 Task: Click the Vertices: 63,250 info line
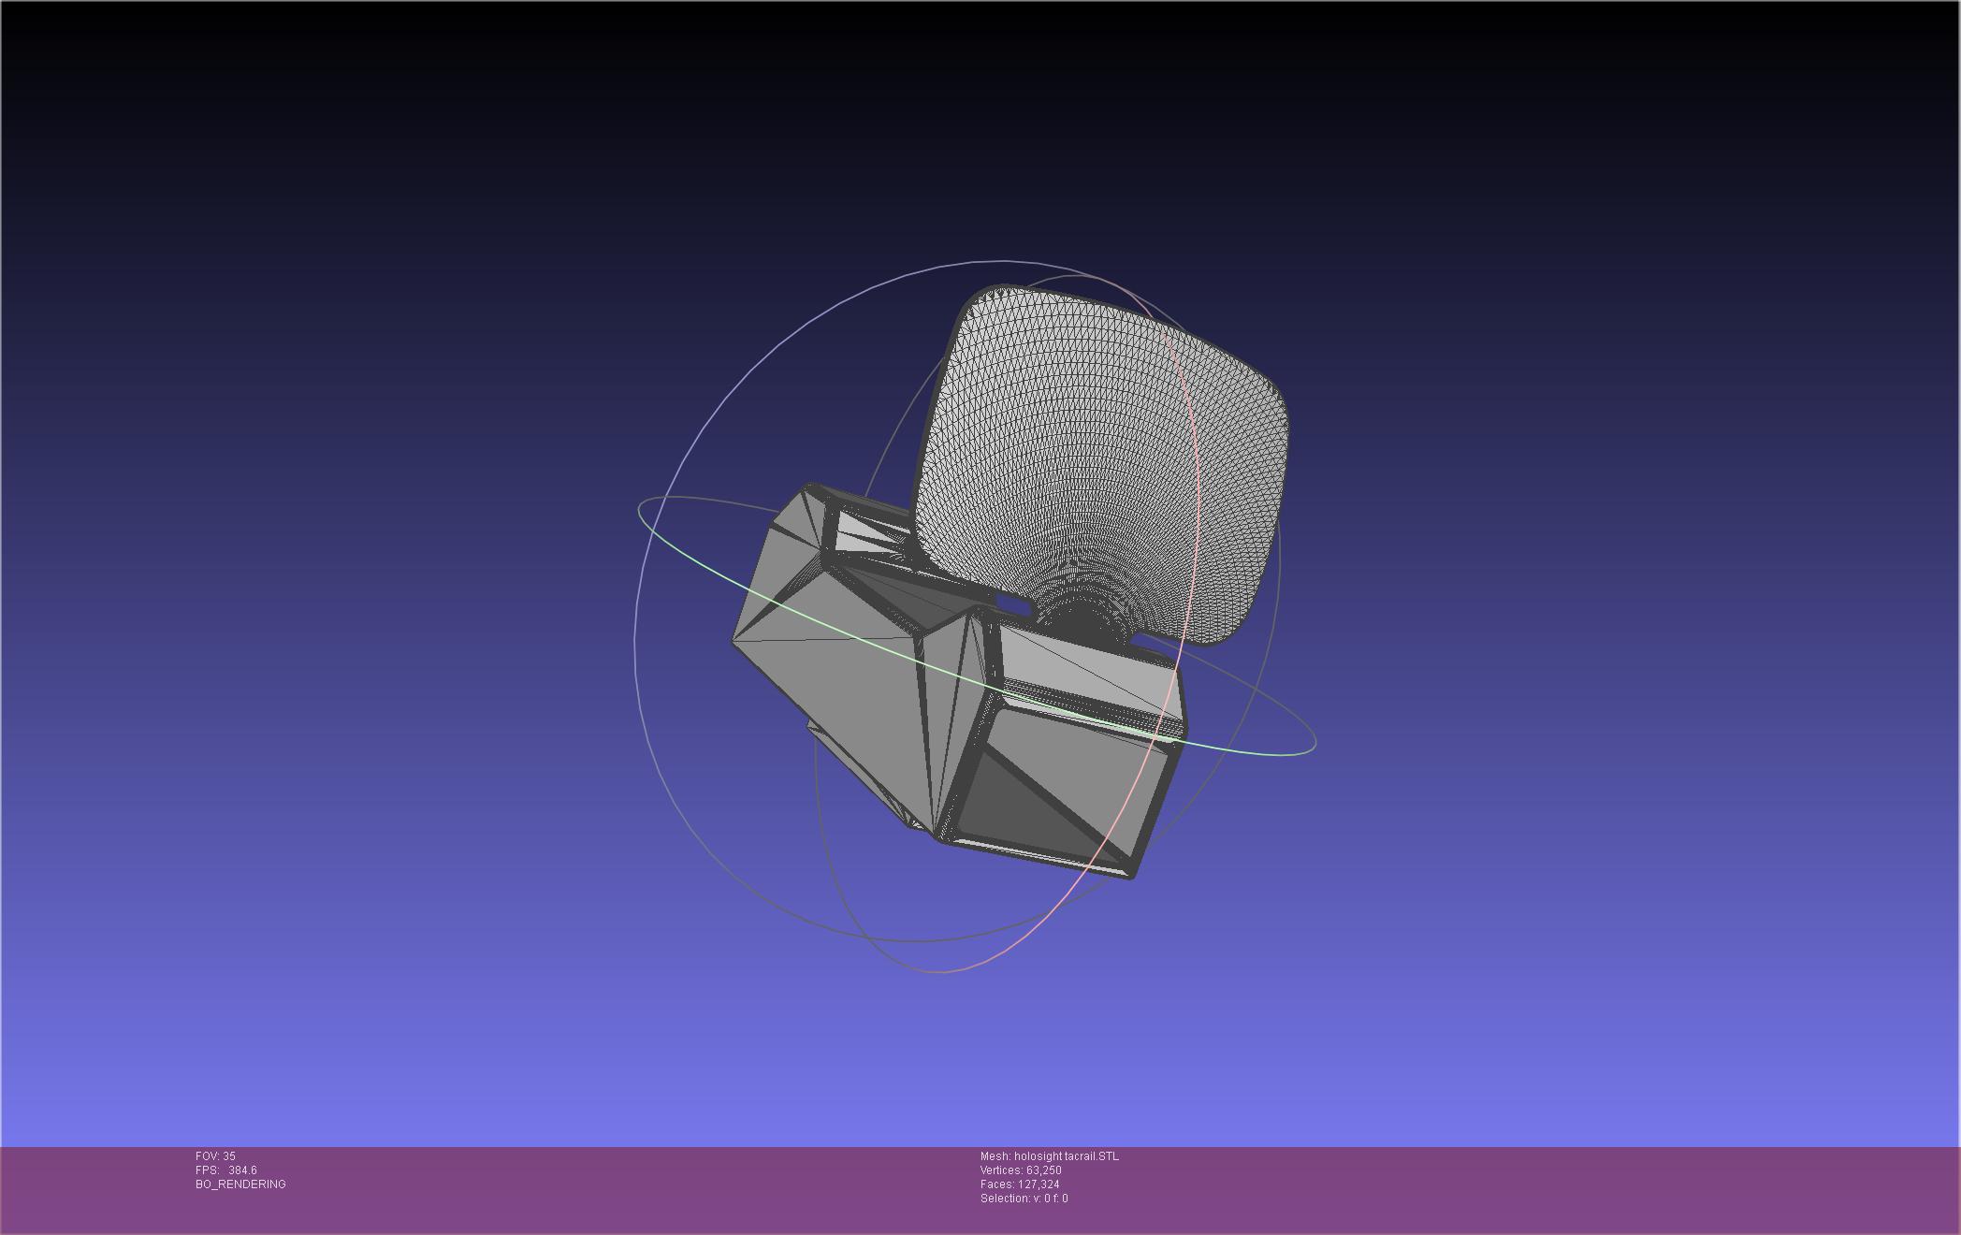[1021, 1170]
